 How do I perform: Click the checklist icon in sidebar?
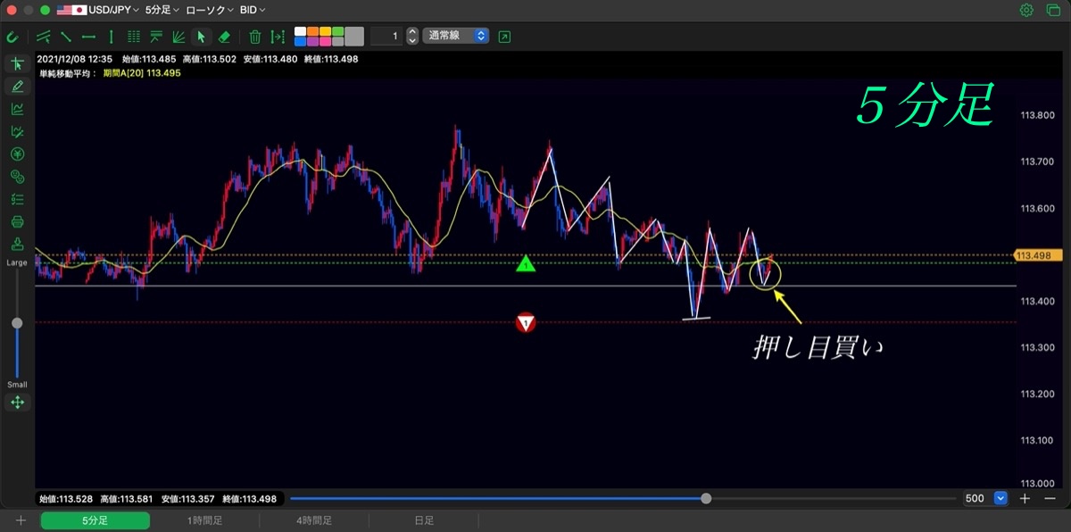pos(17,199)
